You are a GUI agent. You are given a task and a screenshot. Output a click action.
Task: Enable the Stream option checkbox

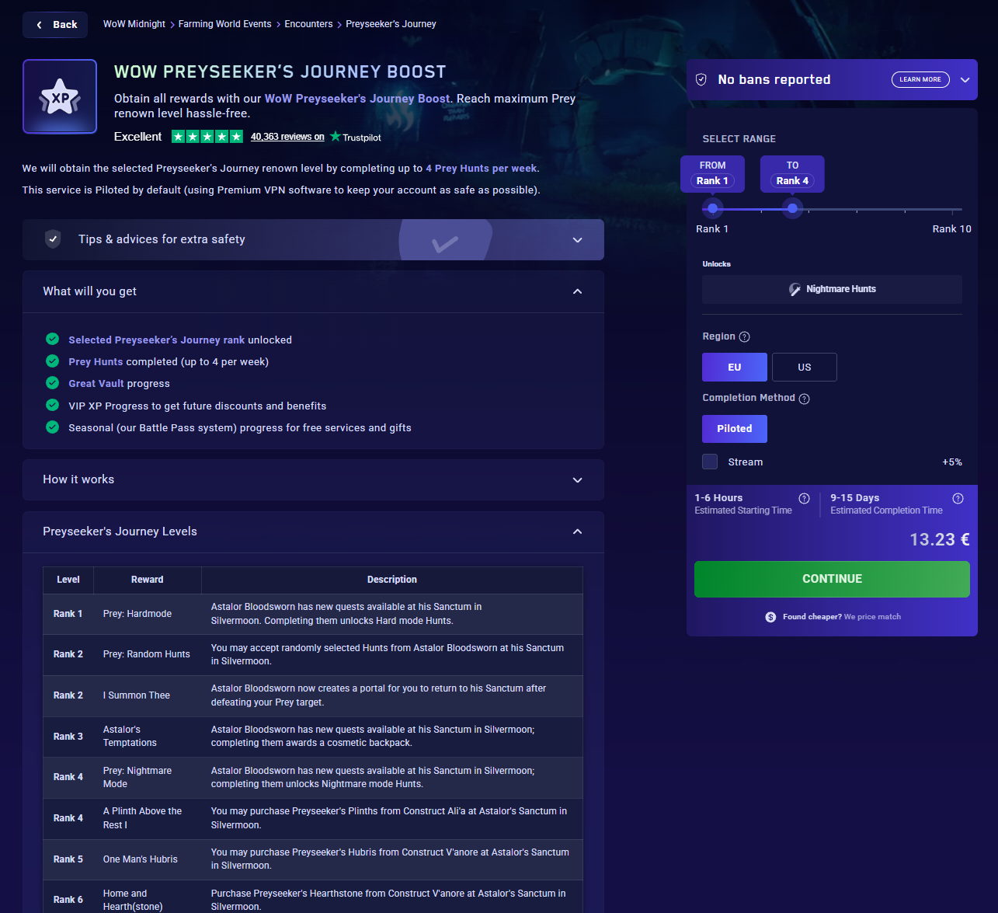710,462
